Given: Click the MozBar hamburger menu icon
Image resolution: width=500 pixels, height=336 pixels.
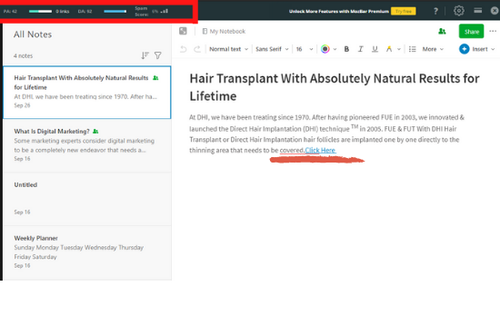Looking at the screenshot, I should pos(477,11).
